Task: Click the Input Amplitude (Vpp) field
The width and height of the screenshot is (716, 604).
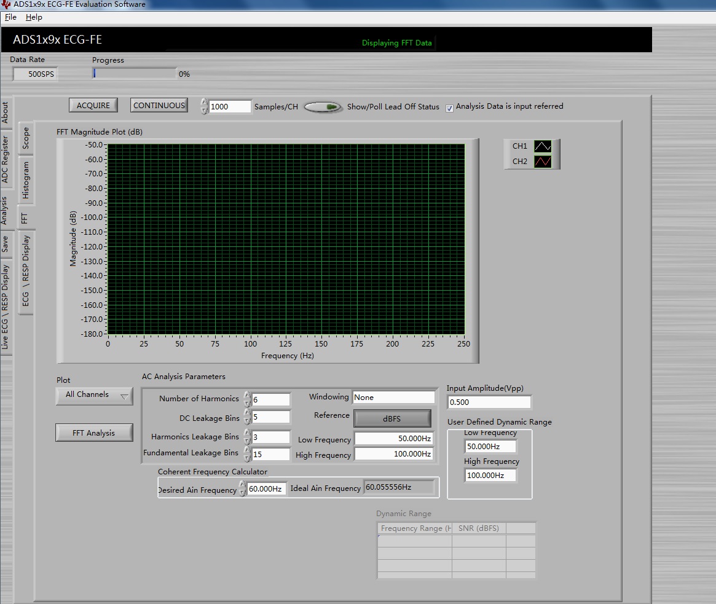Action: tap(489, 402)
